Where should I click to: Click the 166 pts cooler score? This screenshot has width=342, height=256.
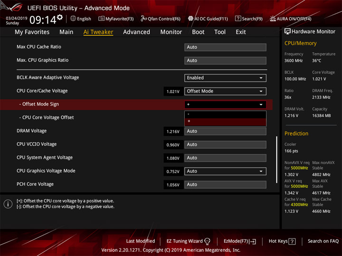(291, 151)
